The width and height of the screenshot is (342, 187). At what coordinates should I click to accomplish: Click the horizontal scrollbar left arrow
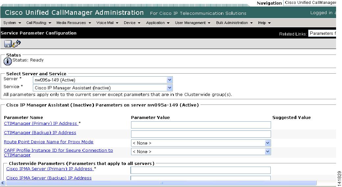point(3,183)
